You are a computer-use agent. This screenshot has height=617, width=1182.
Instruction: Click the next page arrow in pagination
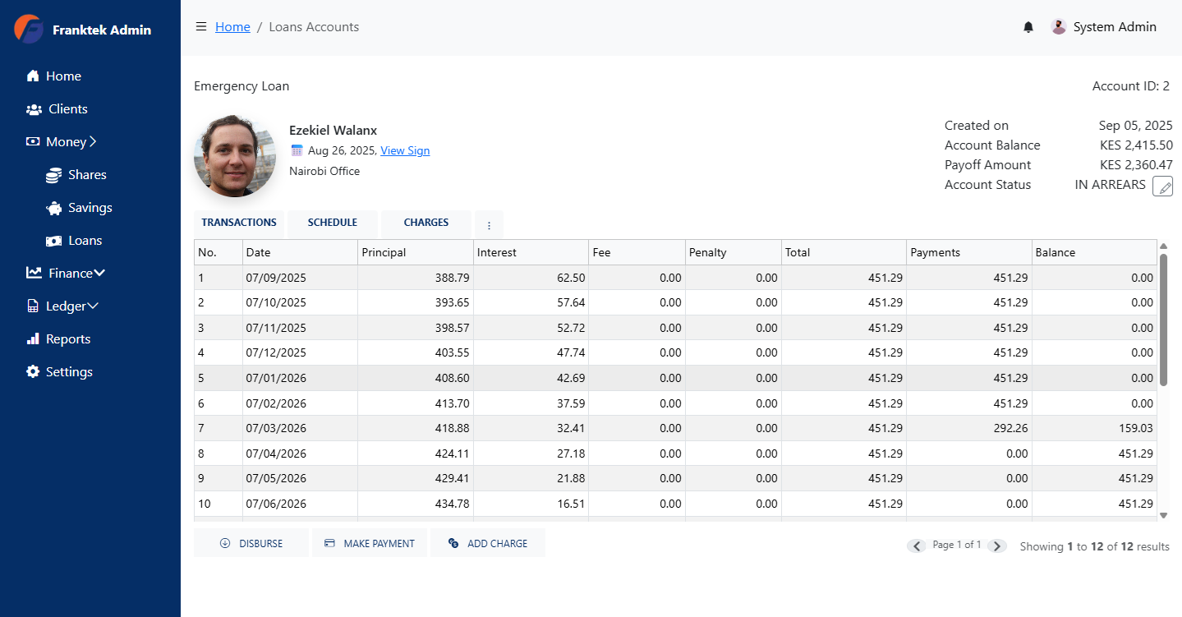(x=997, y=546)
